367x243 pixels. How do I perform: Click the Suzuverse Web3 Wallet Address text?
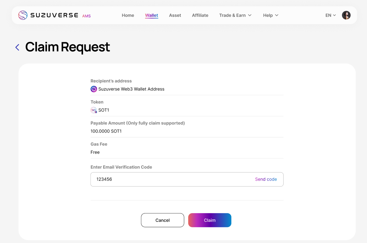[x=131, y=89]
